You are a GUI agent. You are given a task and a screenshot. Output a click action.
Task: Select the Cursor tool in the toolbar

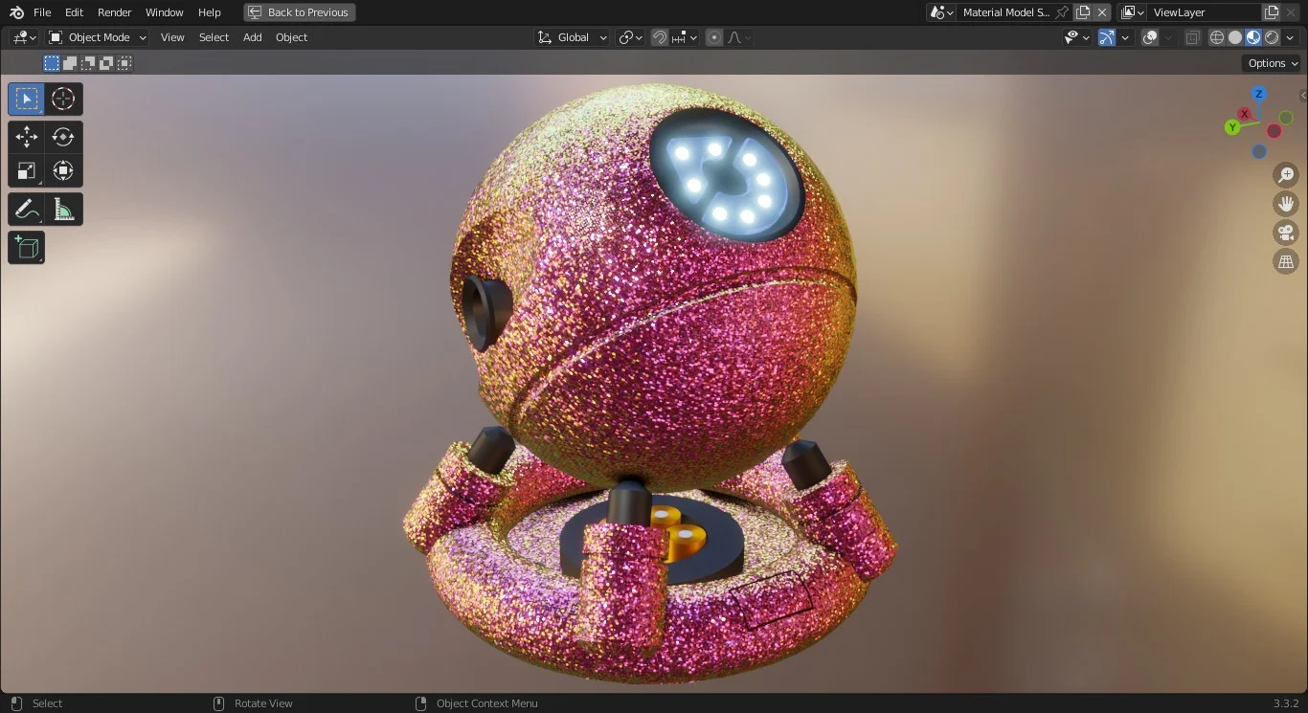click(63, 99)
